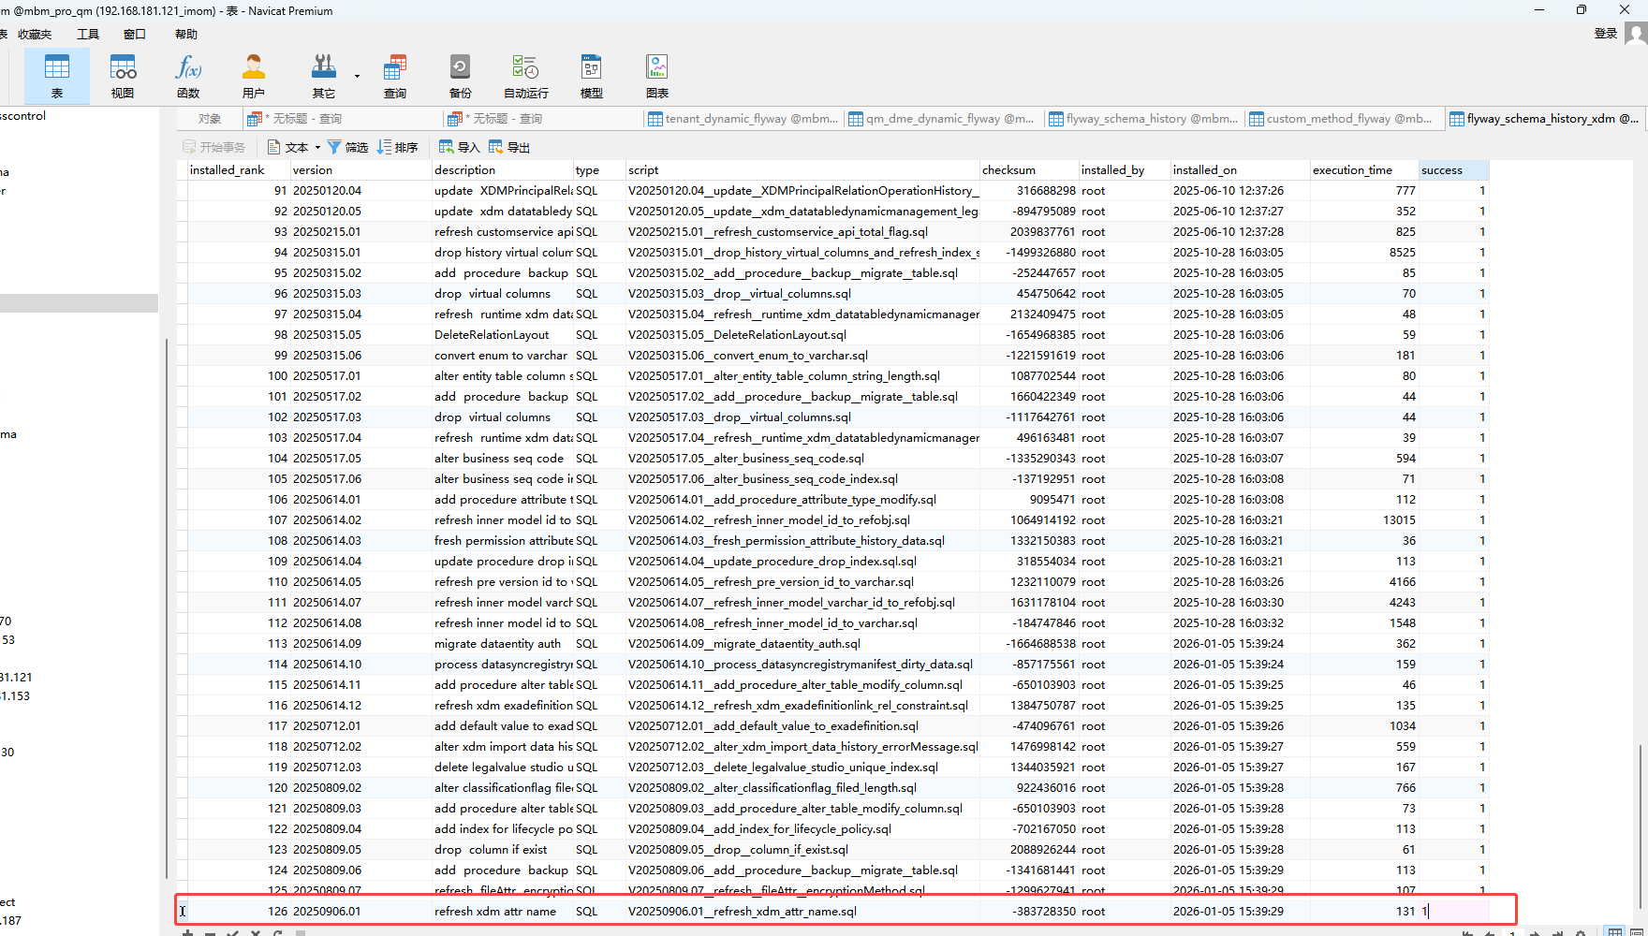Switch to the 对象 (Objects) tab
Viewport: 1648px width, 936px height.
pyautogui.click(x=210, y=119)
